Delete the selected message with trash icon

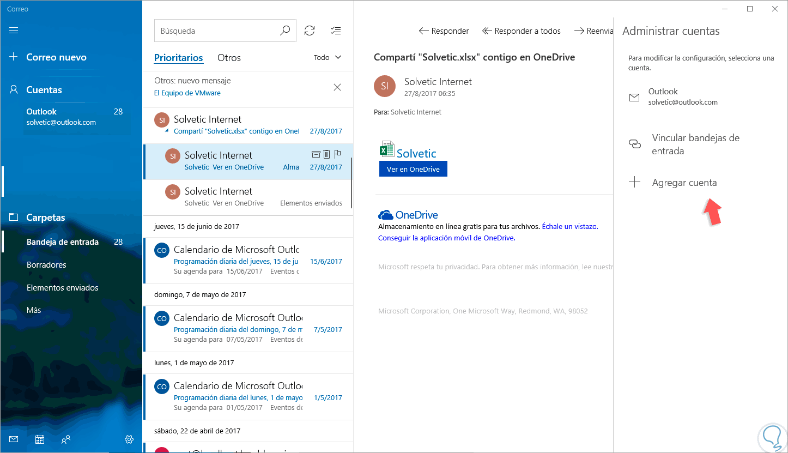click(x=326, y=155)
